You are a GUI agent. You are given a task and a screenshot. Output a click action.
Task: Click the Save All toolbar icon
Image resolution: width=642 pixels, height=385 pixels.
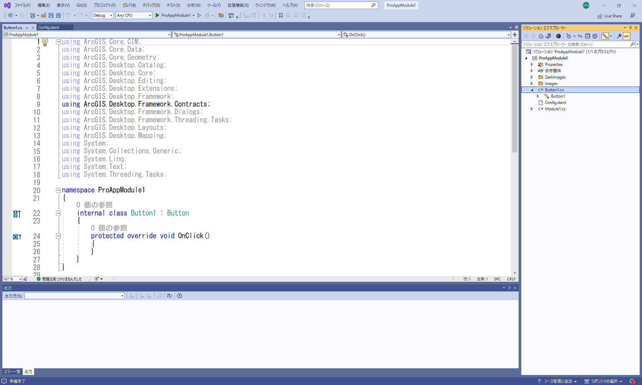coord(59,15)
